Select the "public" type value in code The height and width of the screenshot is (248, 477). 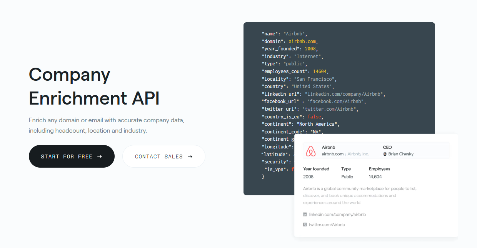pyautogui.click(x=294, y=64)
